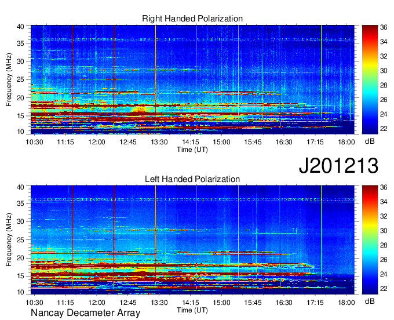Select the large "J201213" label
Screen dimensions: 394x320
(x=338, y=165)
